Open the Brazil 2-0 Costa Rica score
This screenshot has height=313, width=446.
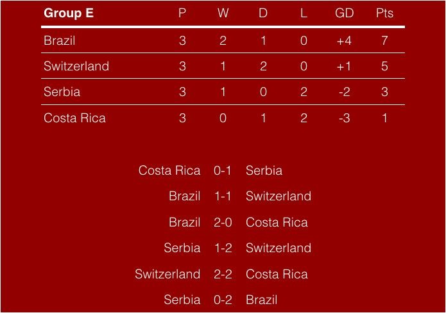click(x=223, y=222)
